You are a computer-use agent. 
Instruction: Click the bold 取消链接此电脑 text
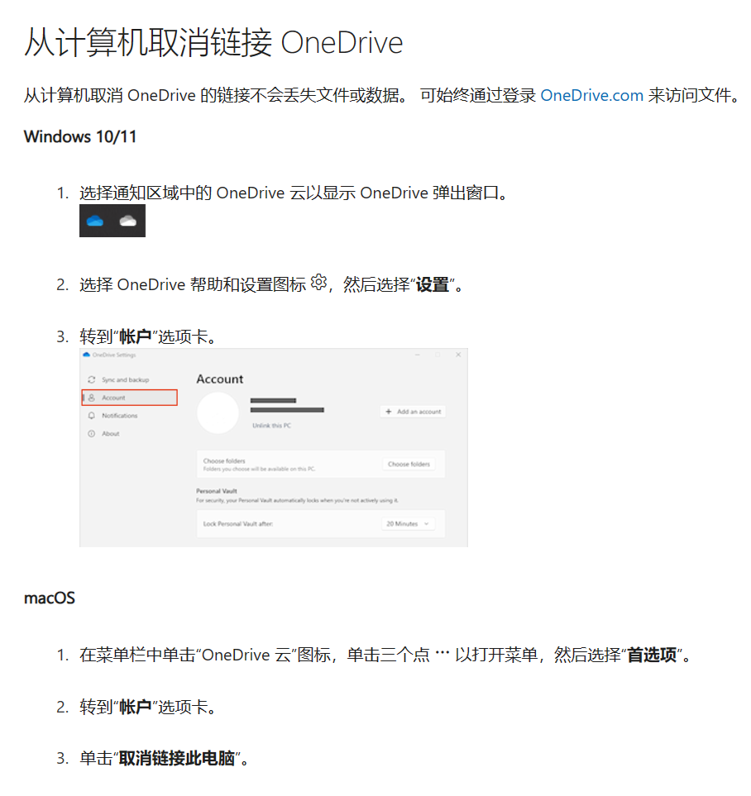pyautogui.click(x=177, y=758)
